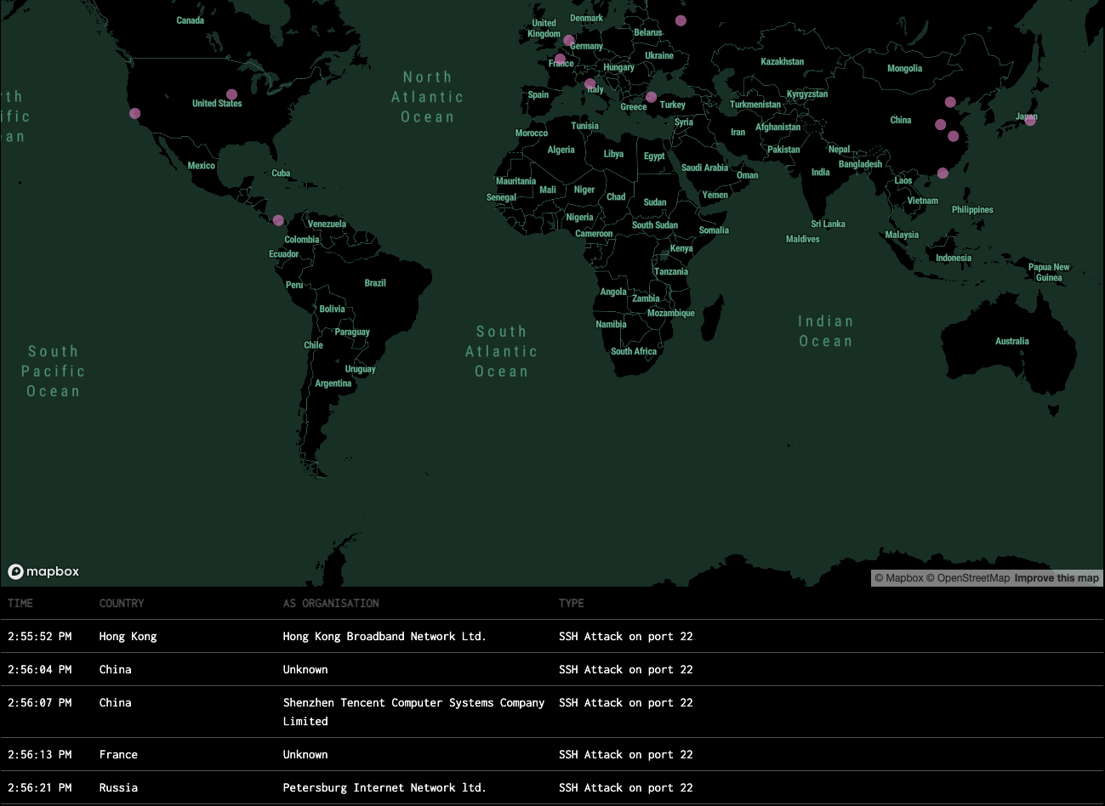Click the Improve this map link

pyautogui.click(x=1057, y=578)
